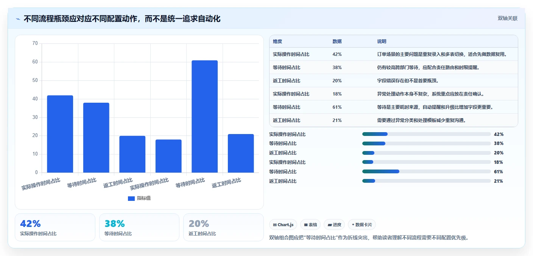Click the 38% progress bar
Image resolution: width=533 pixels, height=256 pixels.
[x=426, y=143]
